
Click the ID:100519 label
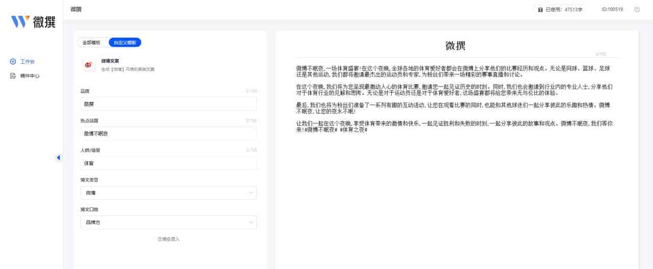pyautogui.click(x=612, y=9)
